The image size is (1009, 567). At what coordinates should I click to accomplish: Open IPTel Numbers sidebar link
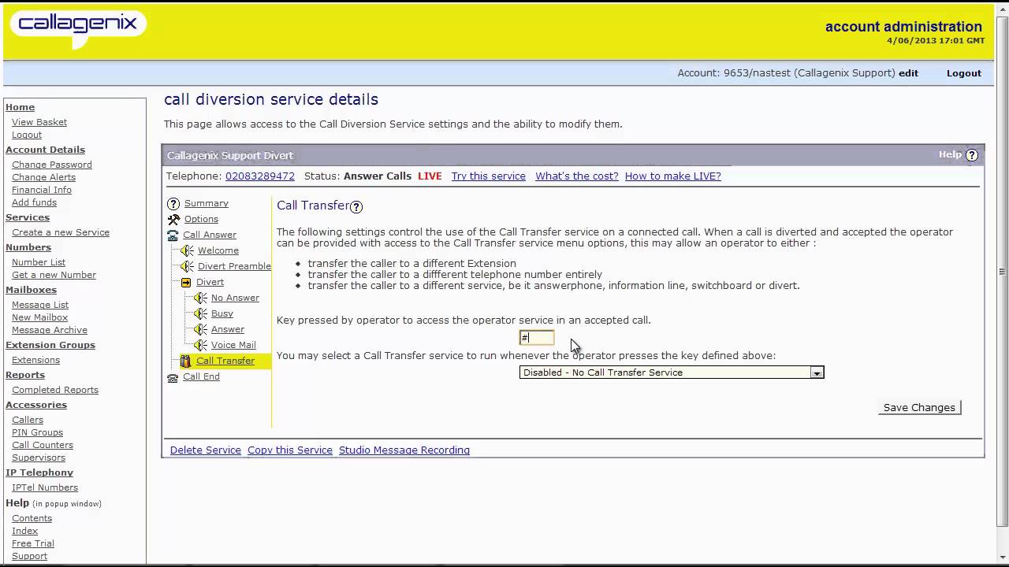(45, 487)
